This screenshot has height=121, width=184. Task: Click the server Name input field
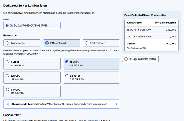pos(32,26)
